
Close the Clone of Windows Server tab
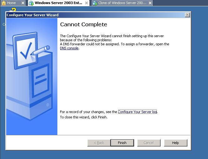click(150, 3)
